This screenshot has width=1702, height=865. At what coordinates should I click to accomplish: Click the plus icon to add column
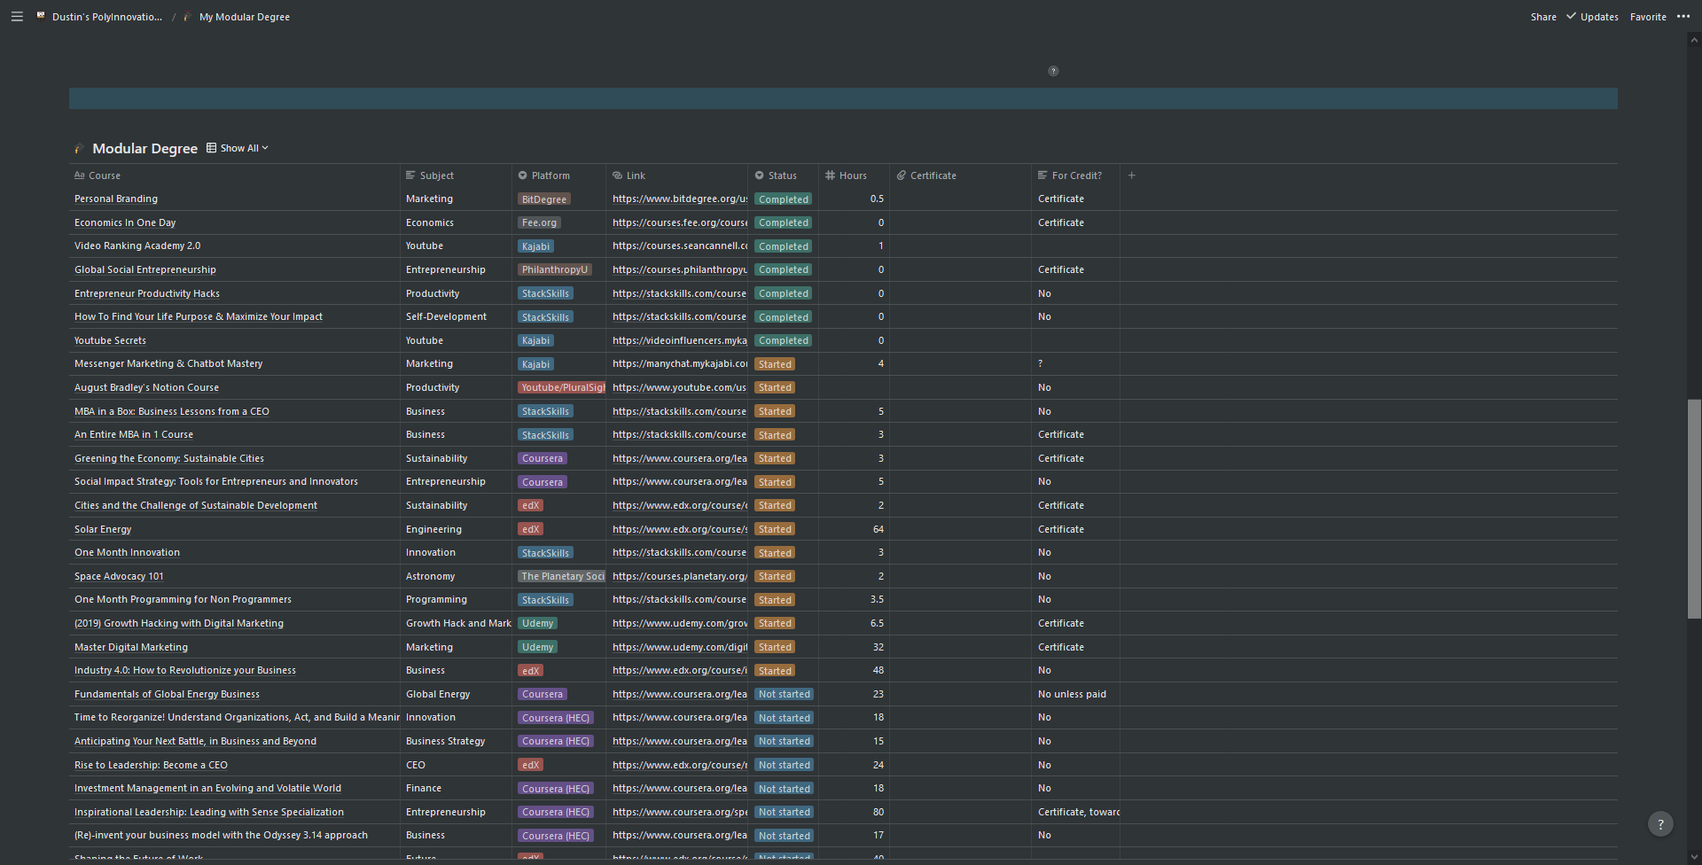pos(1131,175)
